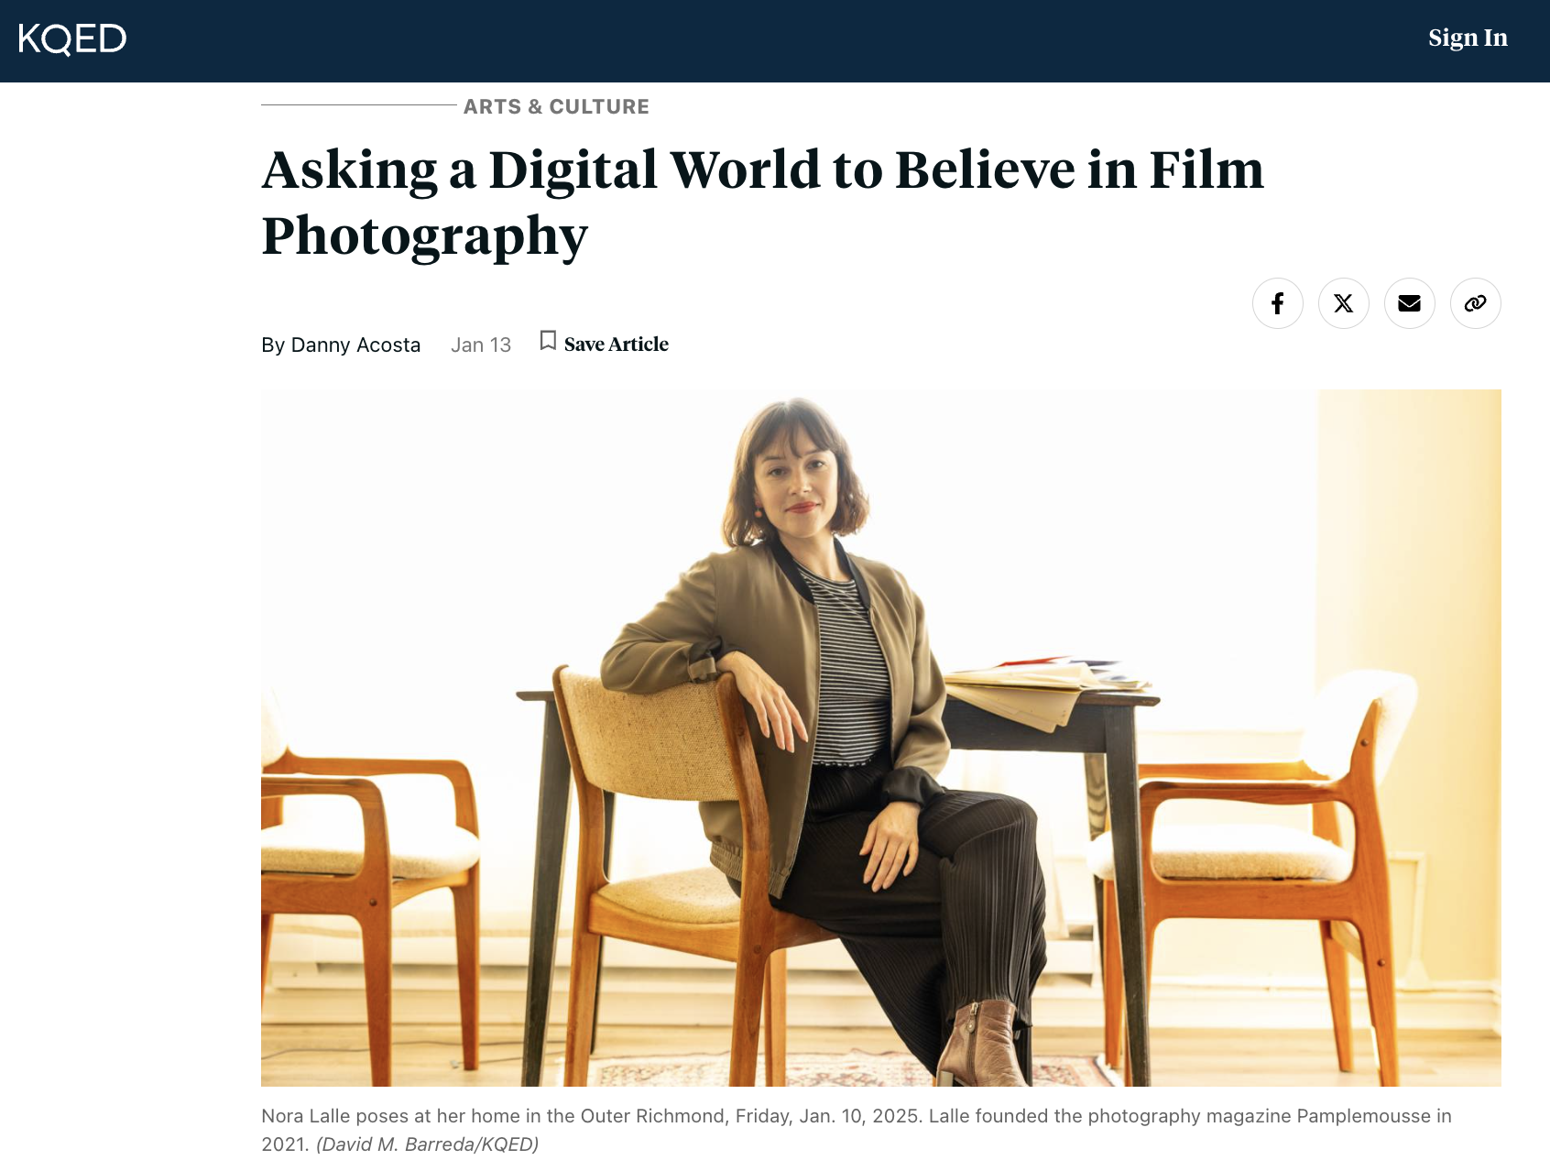The width and height of the screenshot is (1550, 1160).
Task: Click the David M. Barreda/KQED photo credit
Action: (x=428, y=1144)
